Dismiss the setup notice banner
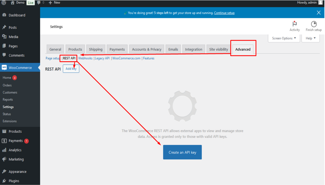The image size is (325, 185). point(318,13)
